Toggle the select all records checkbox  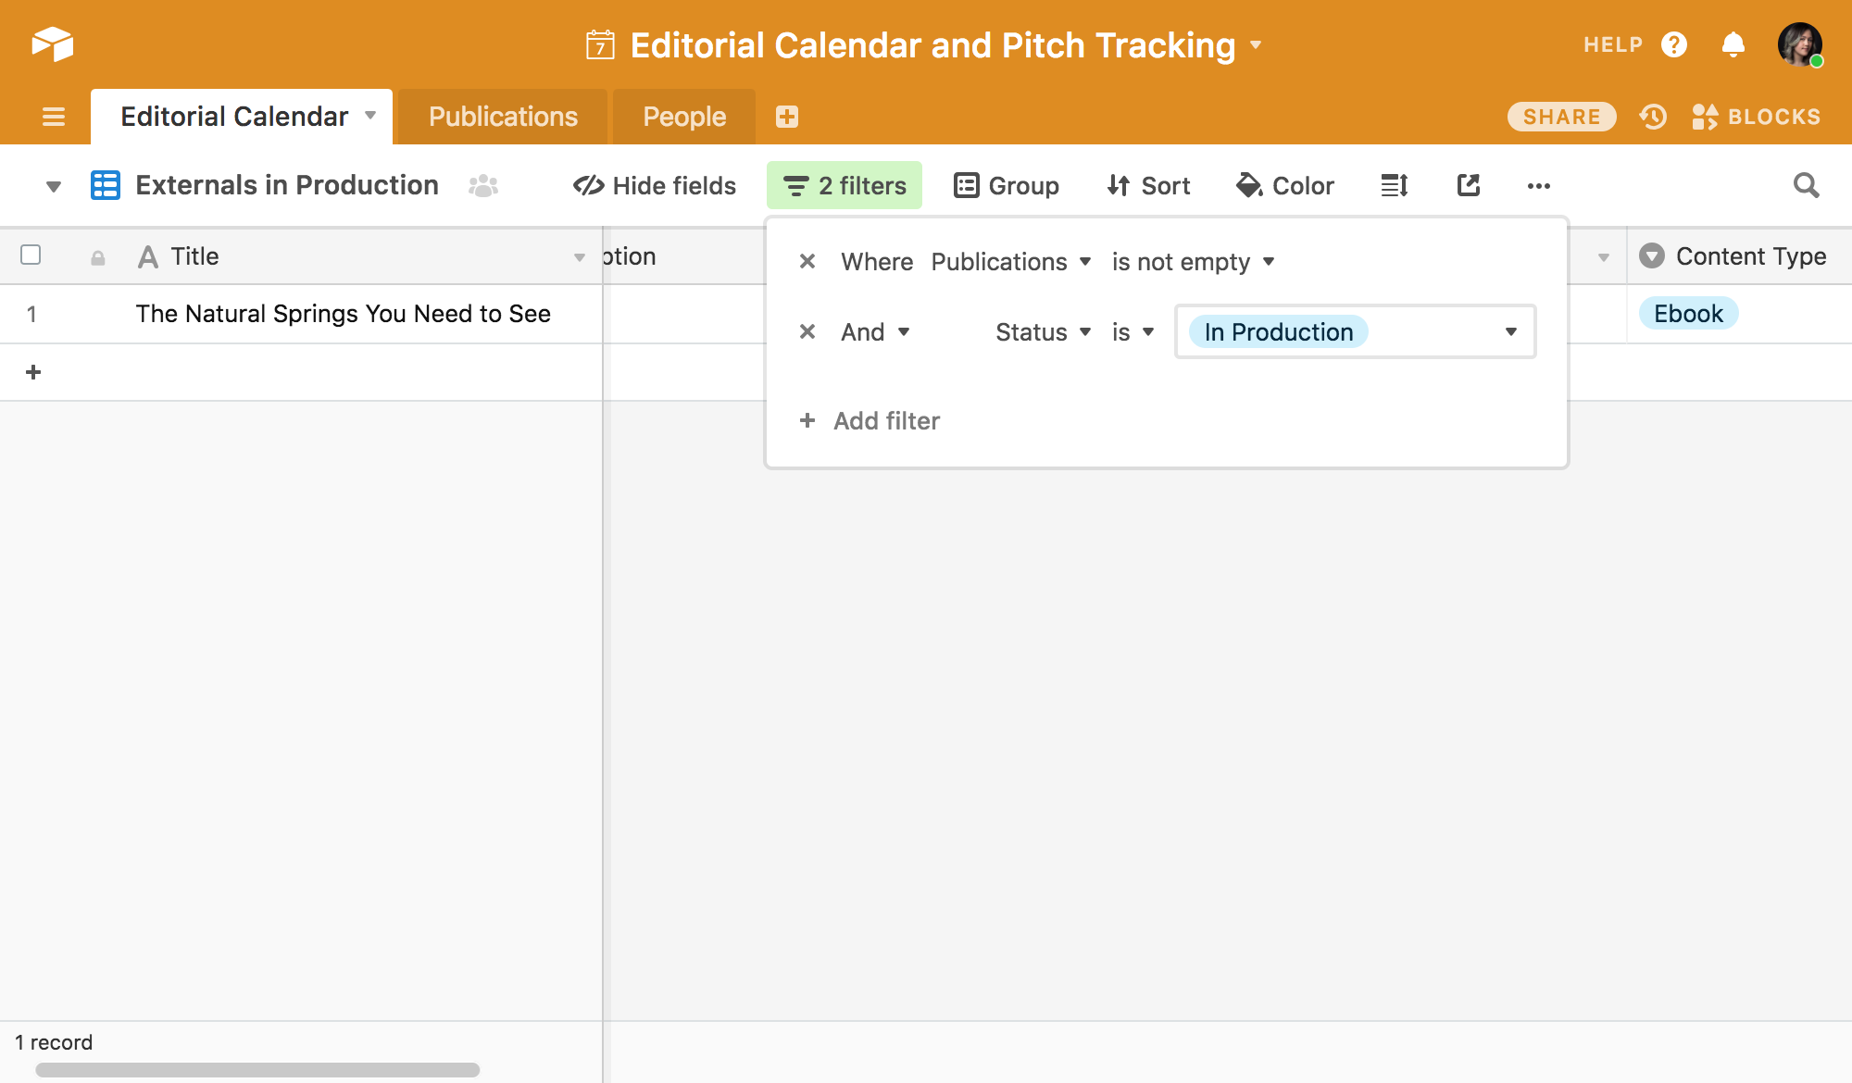pos(31,255)
